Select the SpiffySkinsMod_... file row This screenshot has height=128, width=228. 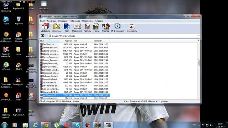pos(74,64)
